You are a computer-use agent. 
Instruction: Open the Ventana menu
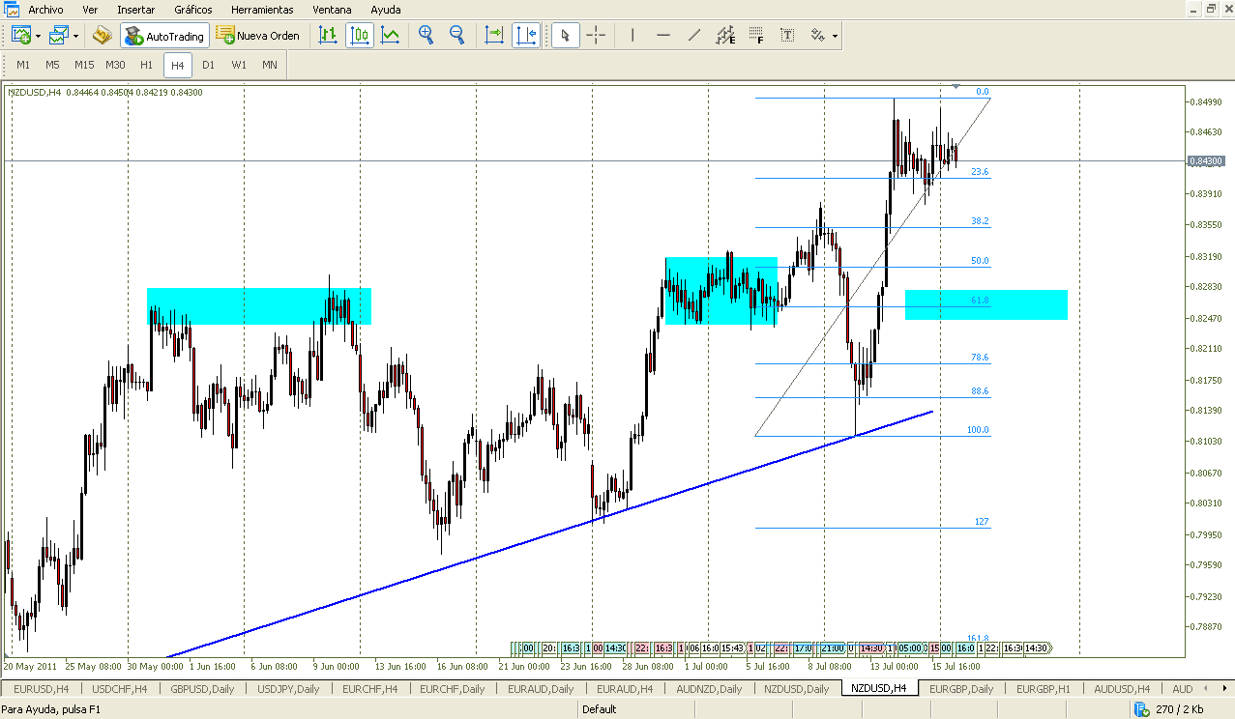pos(333,9)
